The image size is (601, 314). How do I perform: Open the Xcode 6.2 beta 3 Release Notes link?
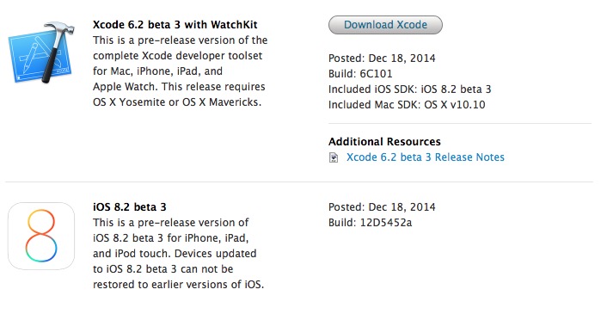pos(425,157)
